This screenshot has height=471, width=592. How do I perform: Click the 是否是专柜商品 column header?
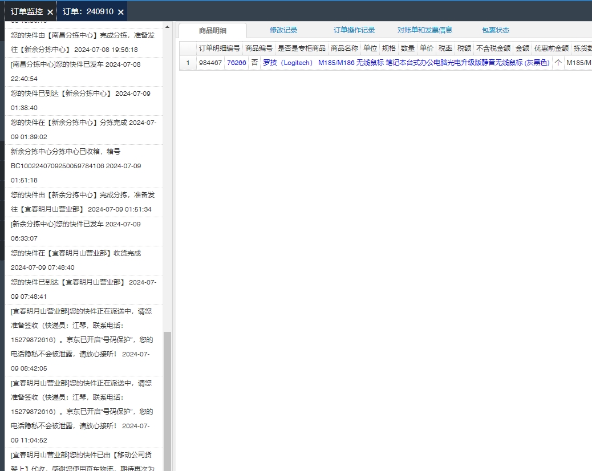[x=302, y=48]
